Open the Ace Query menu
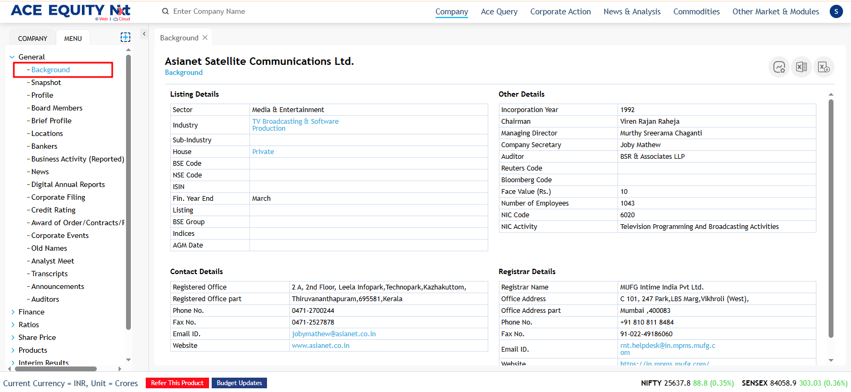 499,12
